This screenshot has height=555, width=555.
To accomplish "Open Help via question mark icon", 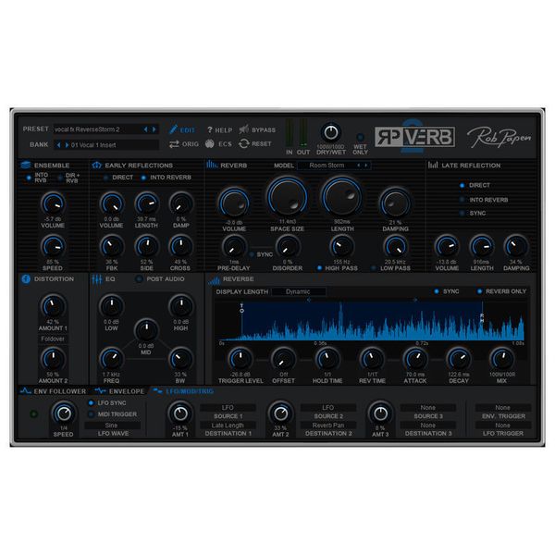I will (210, 129).
